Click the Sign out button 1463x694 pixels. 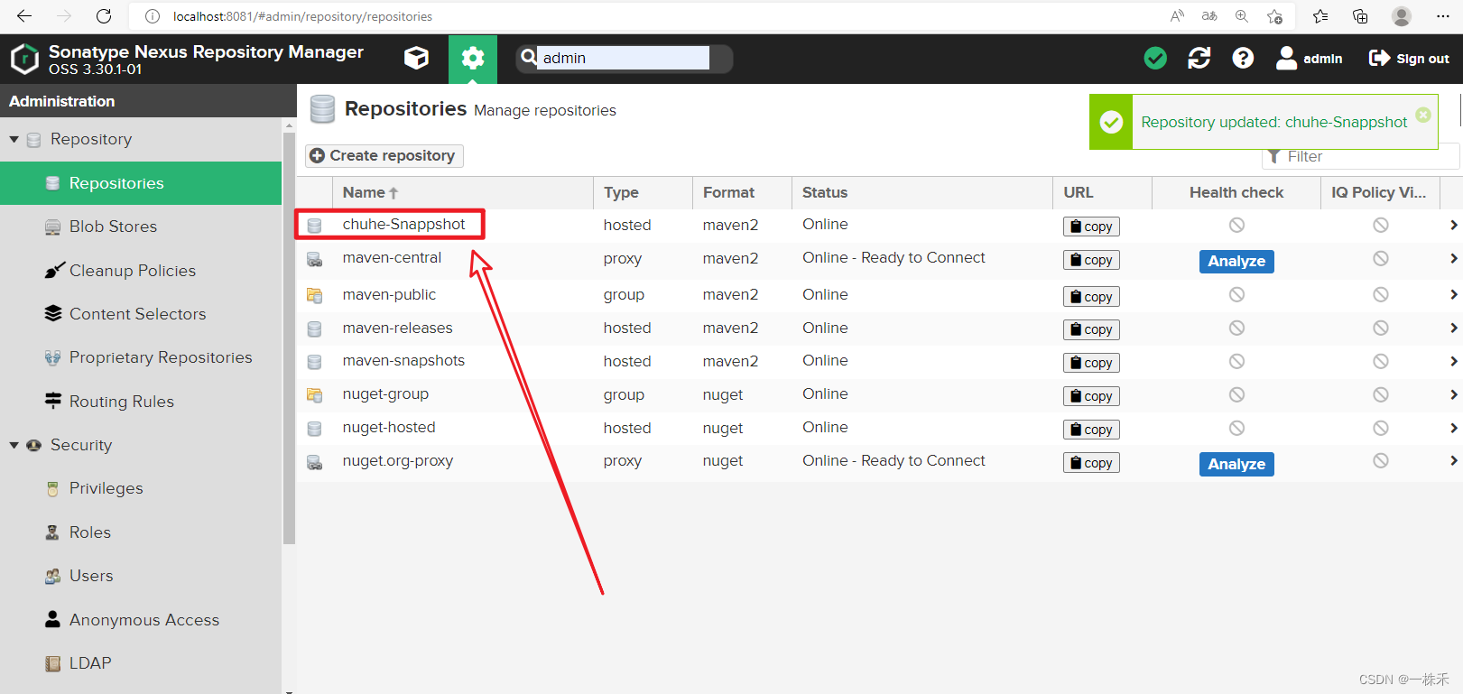click(x=1409, y=59)
